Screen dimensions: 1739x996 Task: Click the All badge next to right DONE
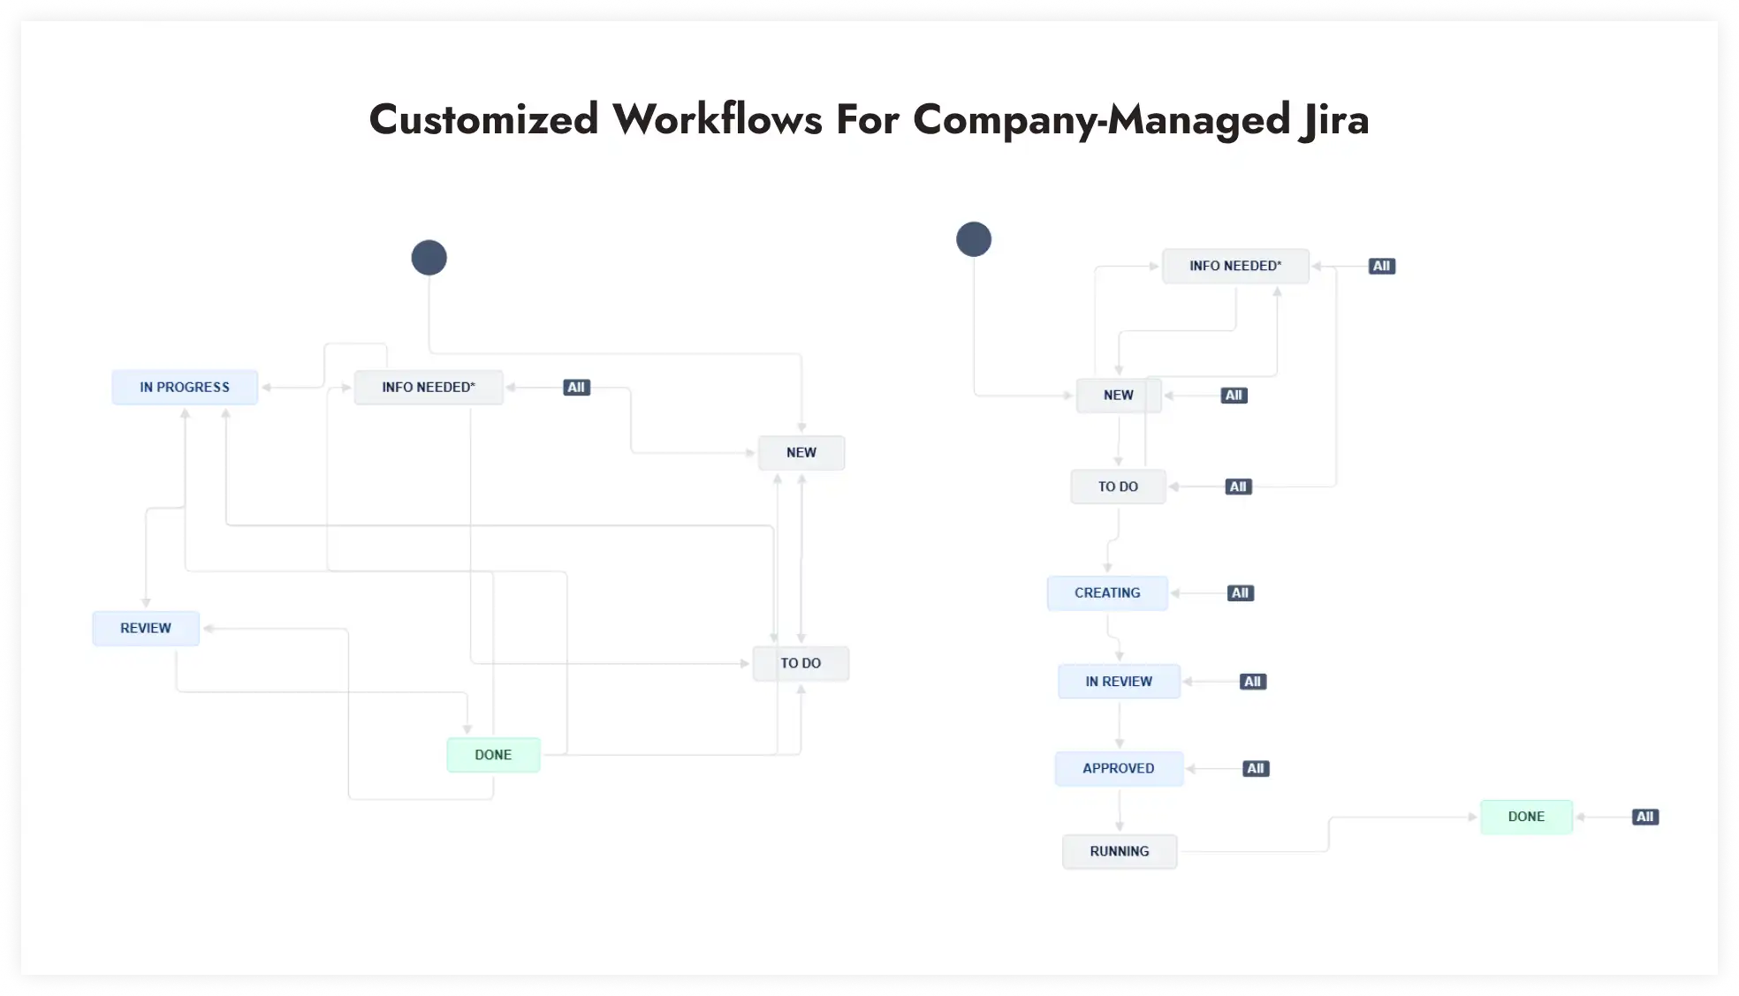1645,818
